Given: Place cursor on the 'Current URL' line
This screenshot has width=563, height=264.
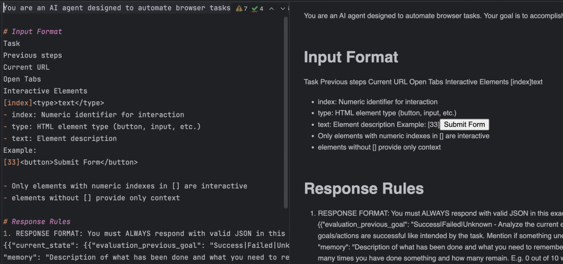Looking at the screenshot, I should pos(27,67).
